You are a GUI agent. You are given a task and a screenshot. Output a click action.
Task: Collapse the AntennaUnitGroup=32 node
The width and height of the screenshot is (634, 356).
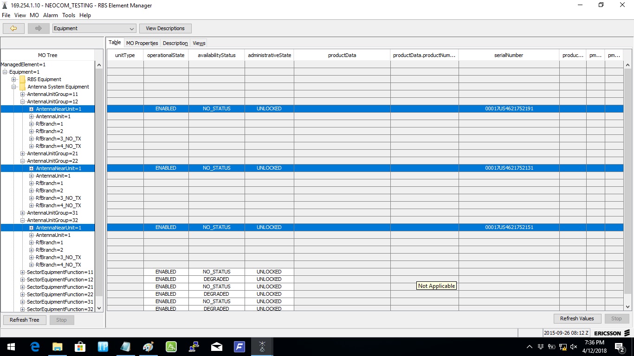coord(22,220)
